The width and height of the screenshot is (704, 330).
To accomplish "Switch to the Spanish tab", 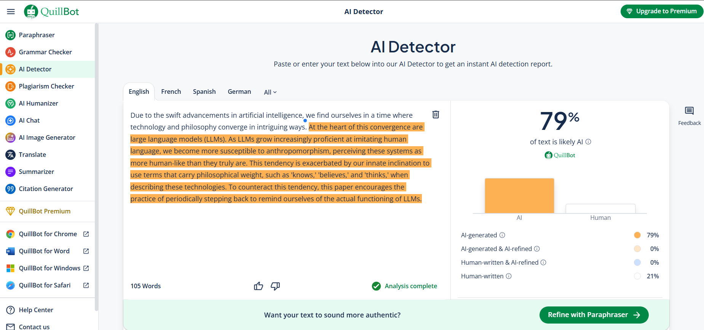I will click(x=204, y=92).
